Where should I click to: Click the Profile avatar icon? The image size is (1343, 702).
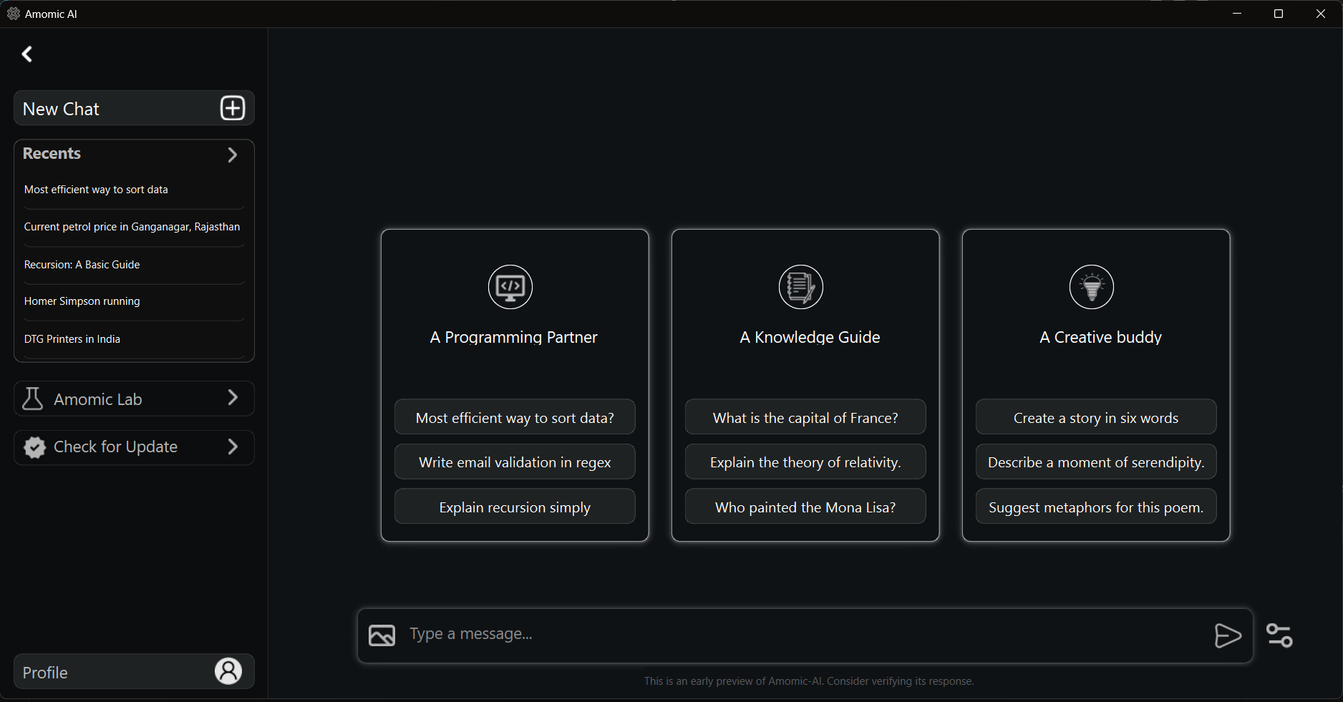tap(228, 671)
